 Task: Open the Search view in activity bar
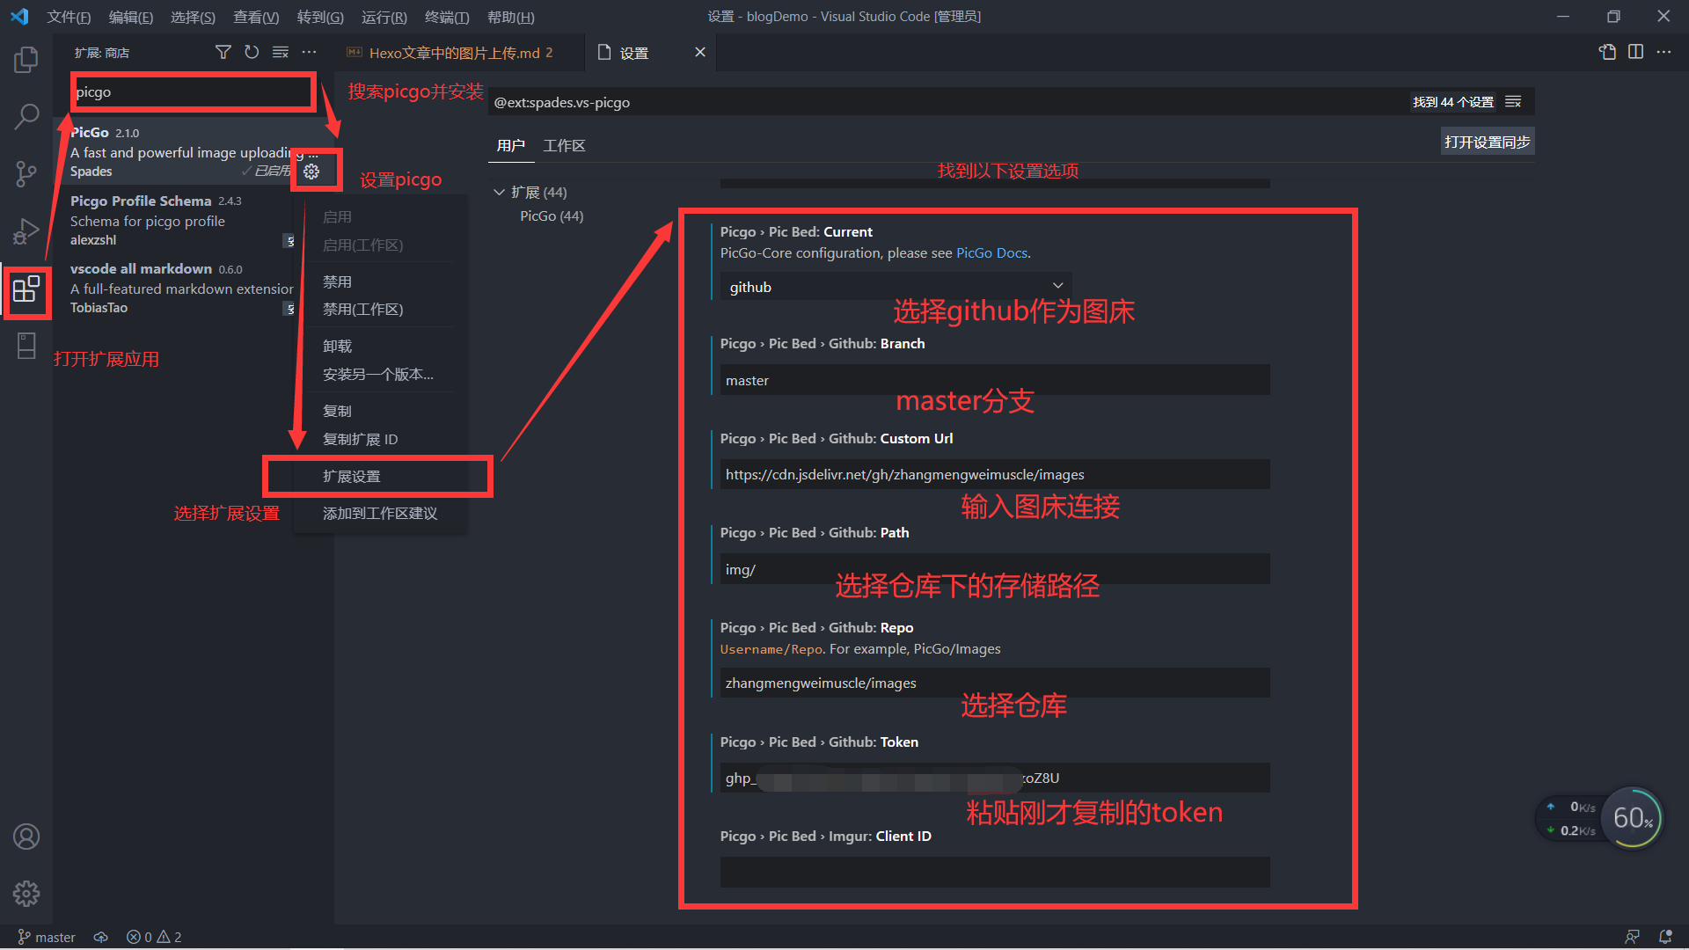pyautogui.click(x=26, y=116)
